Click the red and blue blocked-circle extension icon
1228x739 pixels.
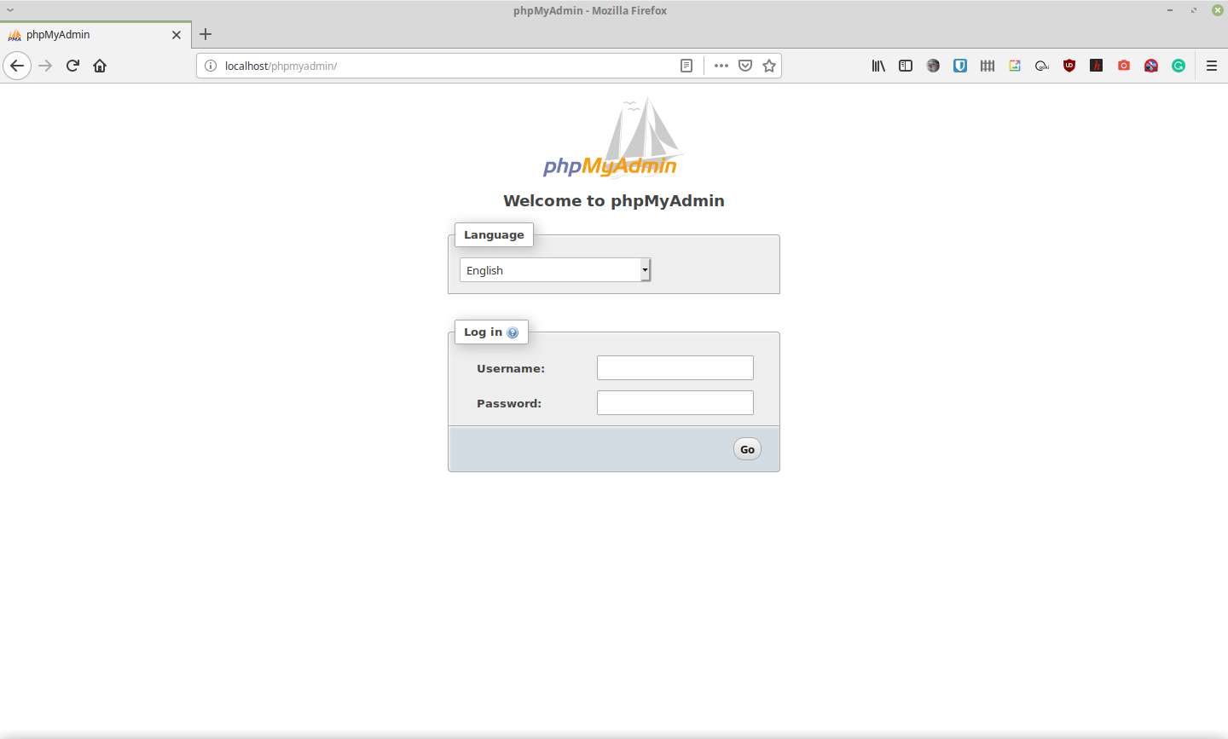[x=1151, y=66]
